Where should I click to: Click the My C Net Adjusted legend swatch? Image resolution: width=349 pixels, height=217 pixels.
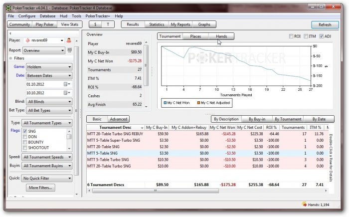click(x=198, y=103)
